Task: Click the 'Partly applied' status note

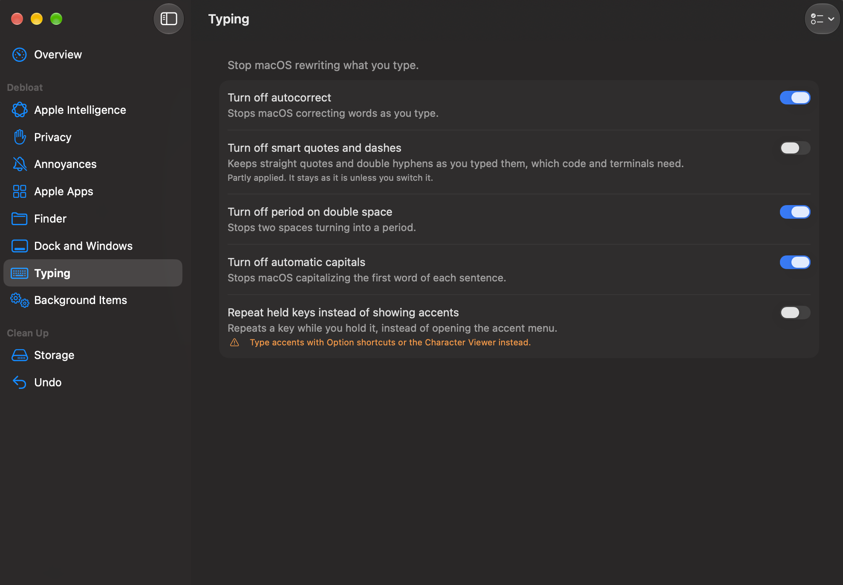Action: pyautogui.click(x=330, y=178)
